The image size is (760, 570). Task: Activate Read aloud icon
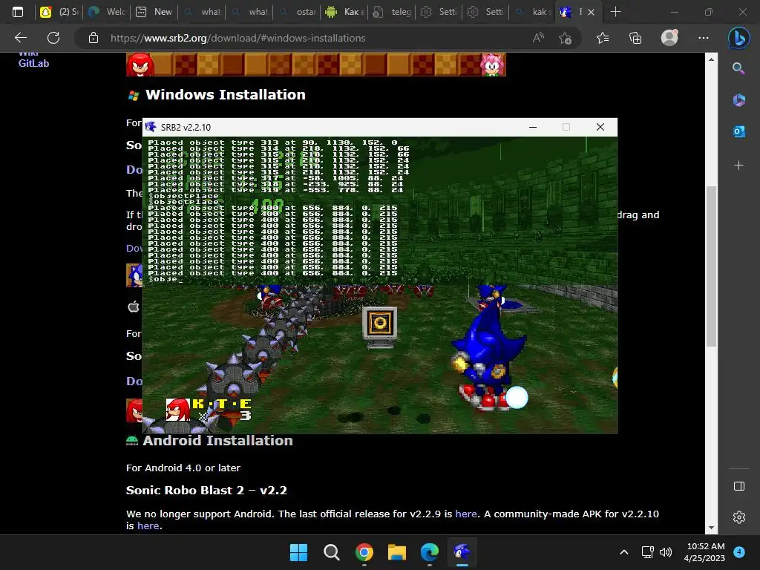tap(538, 38)
